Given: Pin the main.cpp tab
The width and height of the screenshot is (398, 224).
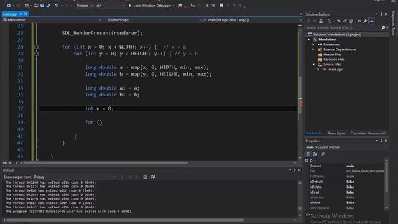Looking at the screenshot, I should [x=21, y=14].
